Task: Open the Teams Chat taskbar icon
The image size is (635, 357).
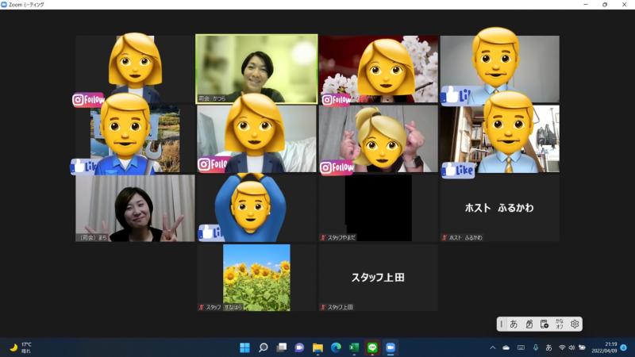Action: 299,347
